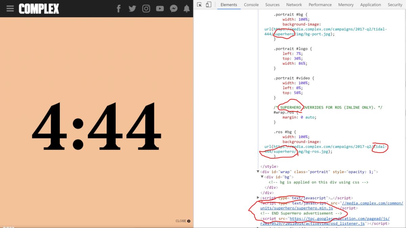The height and width of the screenshot is (228, 406).
Task: Open the Instagram social icon
Action: [146, 9]
